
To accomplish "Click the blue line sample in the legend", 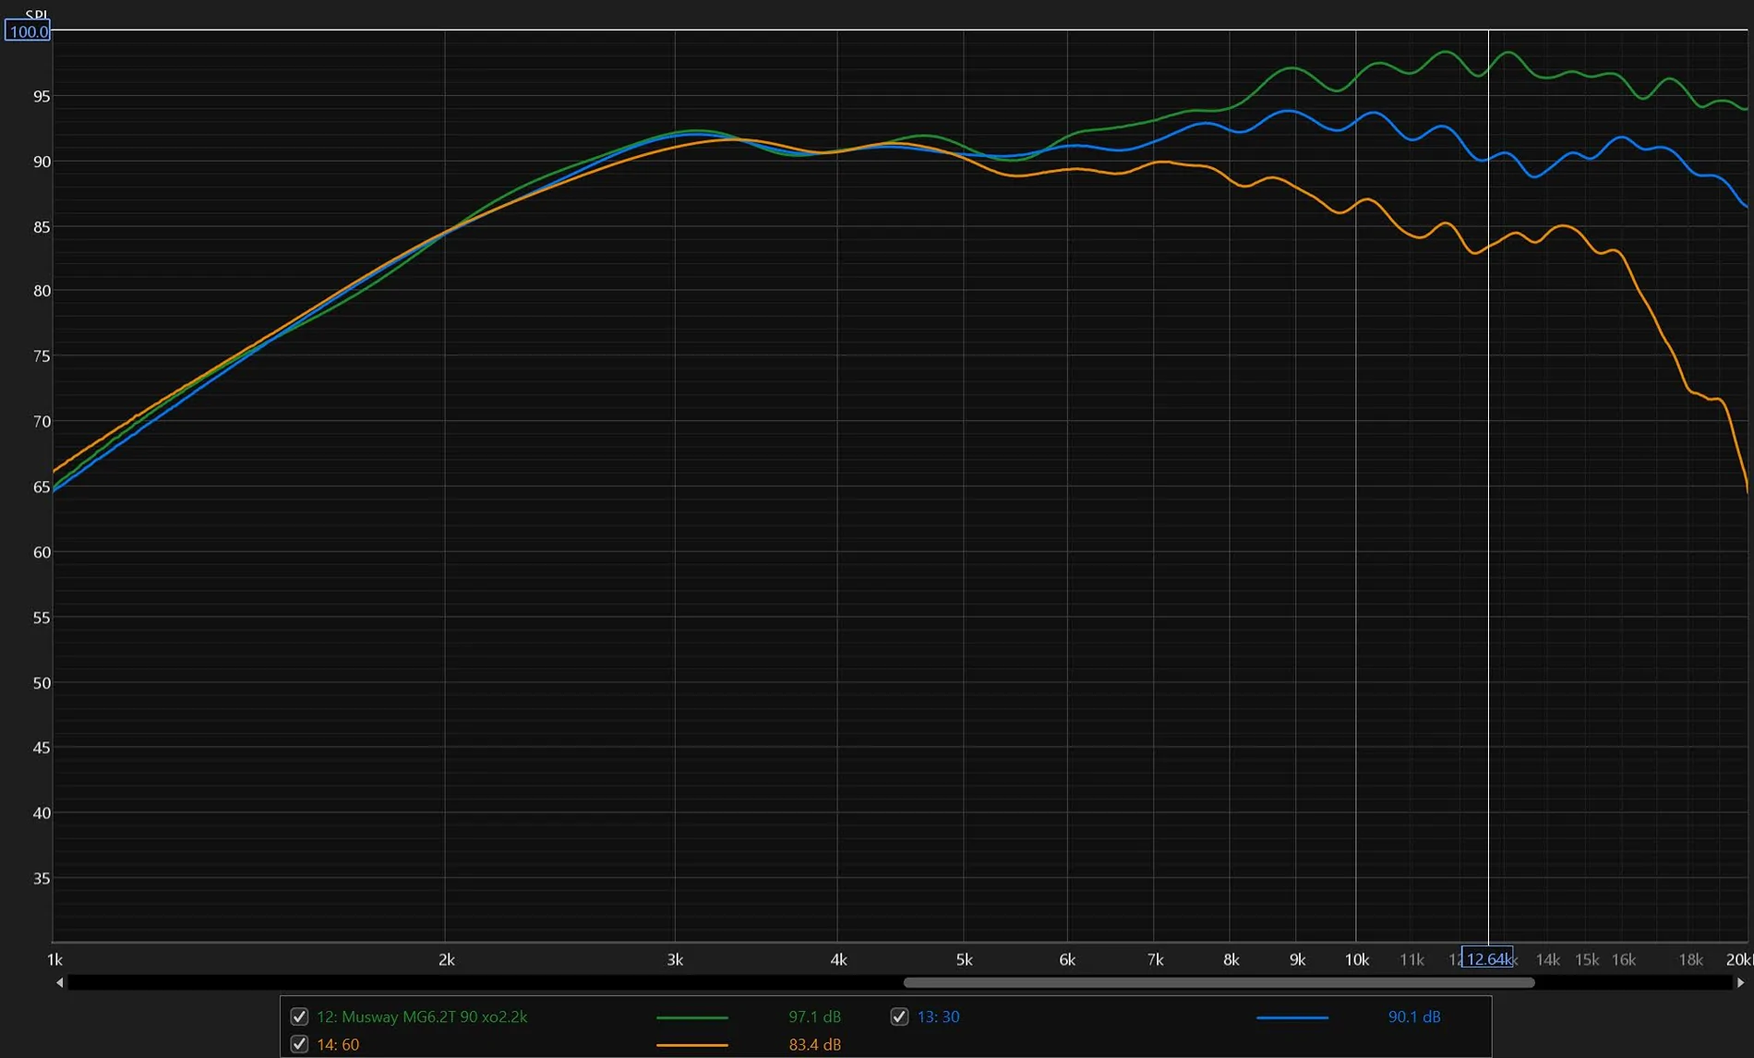I will pos(1291,1017).
